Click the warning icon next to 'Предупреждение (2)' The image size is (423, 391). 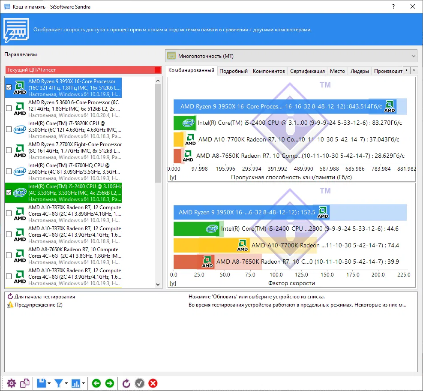pos(10,305)
